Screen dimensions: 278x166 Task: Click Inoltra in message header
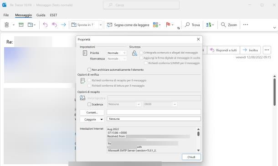tap(250, 50)
